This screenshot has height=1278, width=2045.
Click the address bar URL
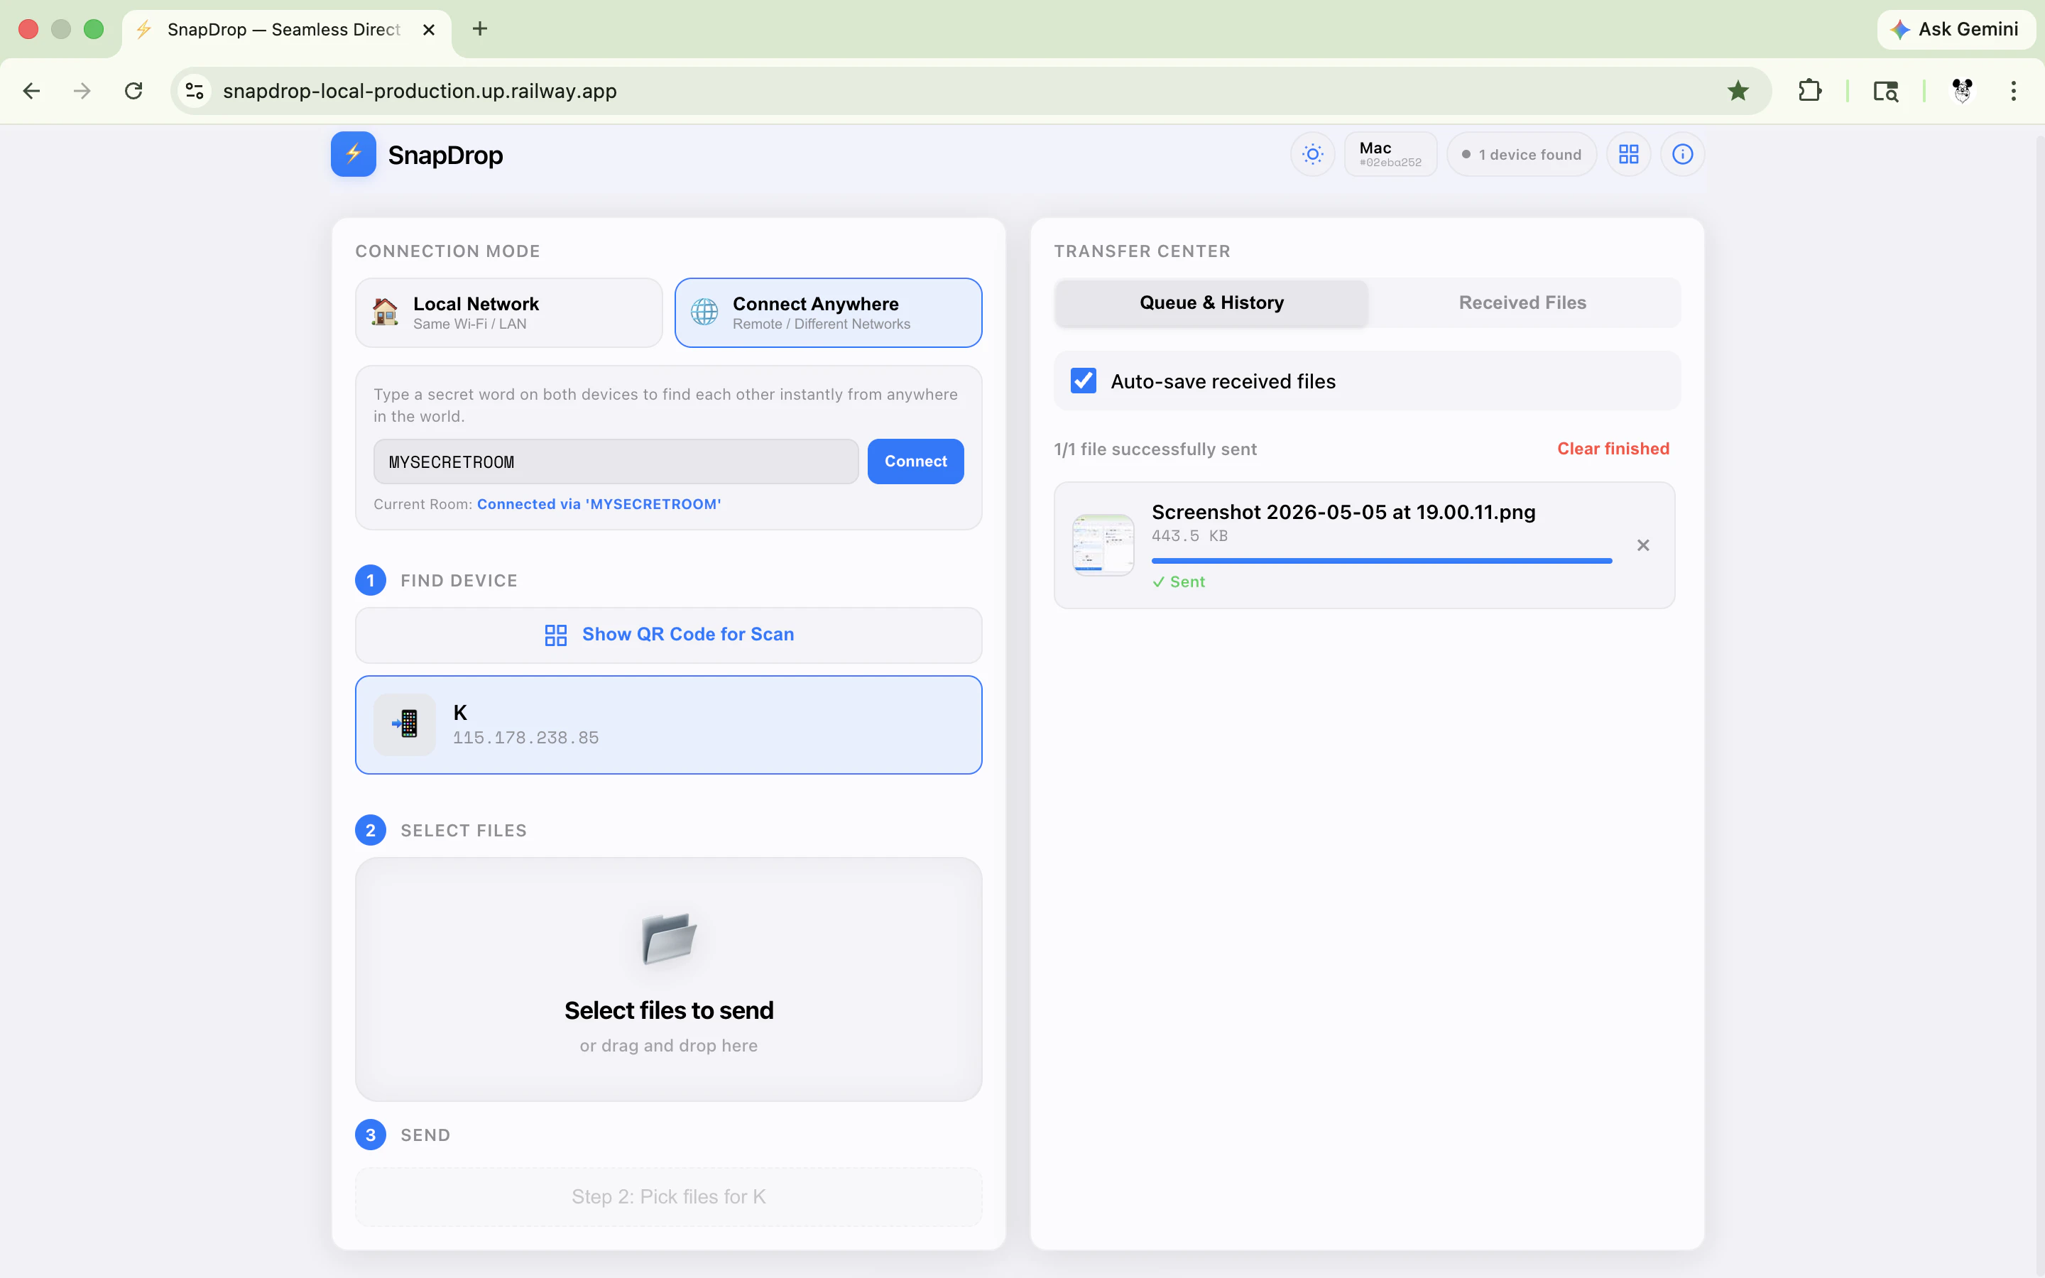[419, 90]
